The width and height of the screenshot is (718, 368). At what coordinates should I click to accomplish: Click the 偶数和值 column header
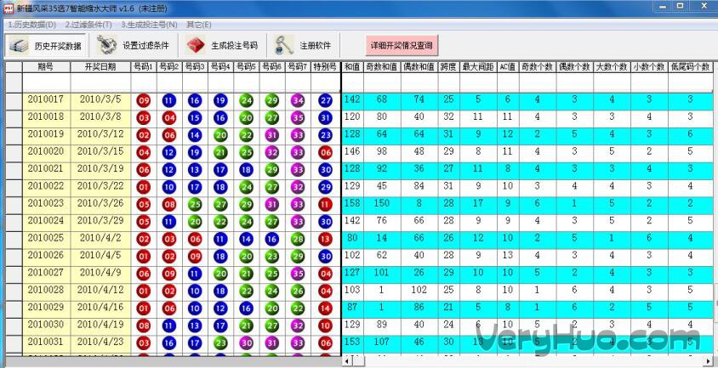[419, 67]
